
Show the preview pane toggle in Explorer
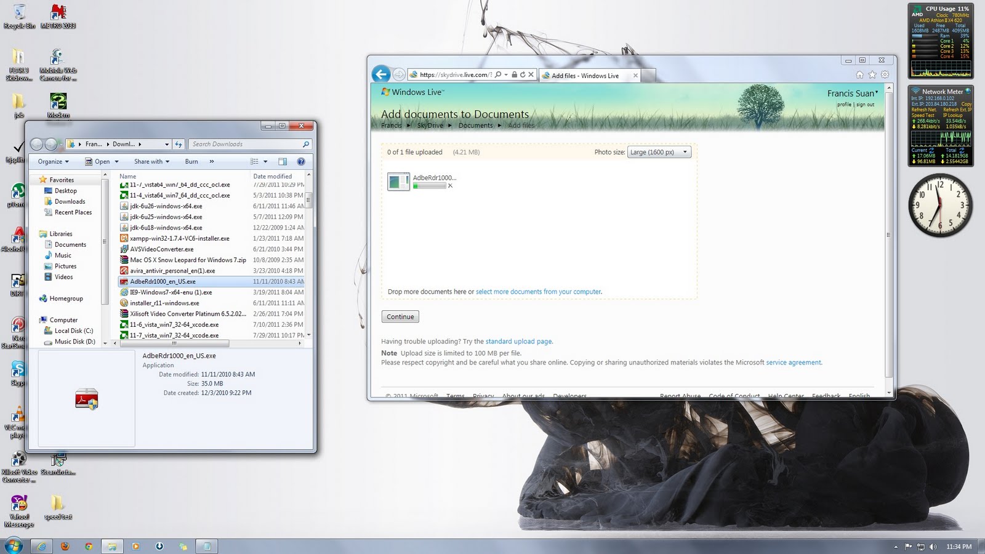click(x=283, y=161)
